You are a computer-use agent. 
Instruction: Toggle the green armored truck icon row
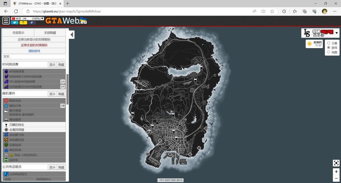[34, 160]
